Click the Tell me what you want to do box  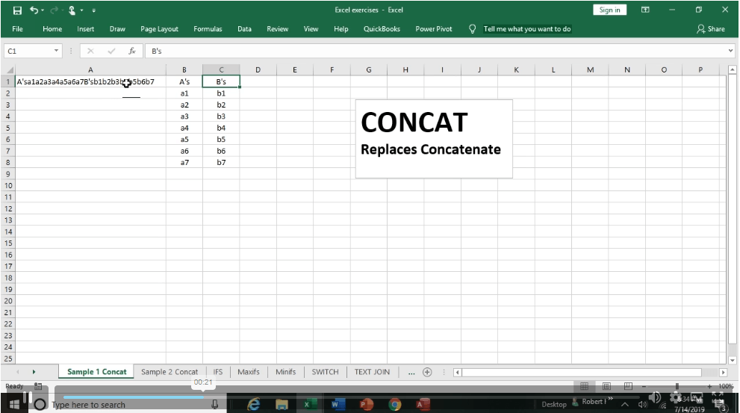[527, 29]
